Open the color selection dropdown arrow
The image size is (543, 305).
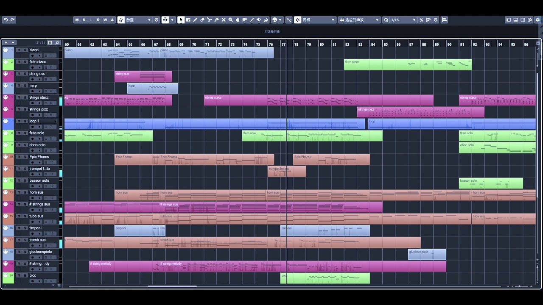pyautogui.click(x=280, y=20)
